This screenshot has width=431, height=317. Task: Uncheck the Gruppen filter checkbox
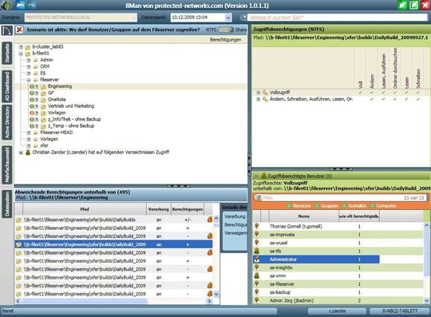click(317, 206)
